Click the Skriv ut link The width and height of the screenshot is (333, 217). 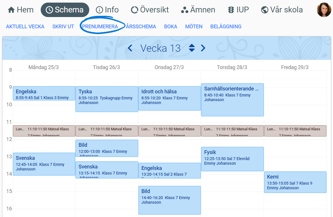click(x=63, y=27)
